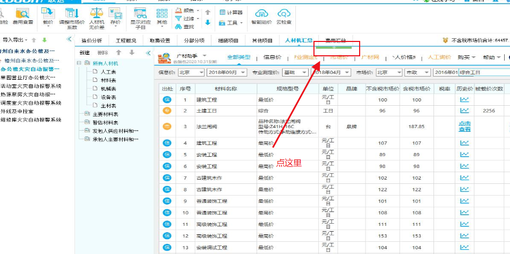The width and height of the screenshot is (510, 254).
Task: Open the 2018年09月 period dropdown
Action: pos(226,72)
